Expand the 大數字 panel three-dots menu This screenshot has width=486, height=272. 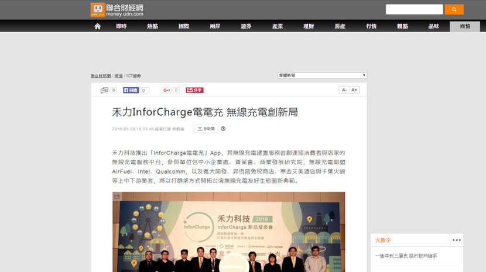pos(456,240)
